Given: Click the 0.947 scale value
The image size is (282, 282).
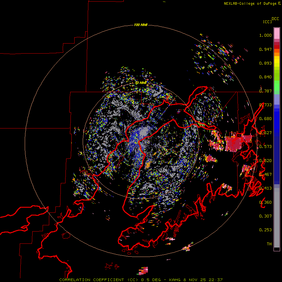Looking at the screenshot, I should [x=265, y=49].
